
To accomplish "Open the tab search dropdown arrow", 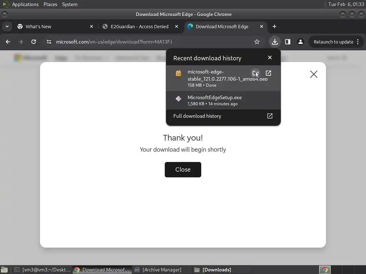I will point(7,26).
